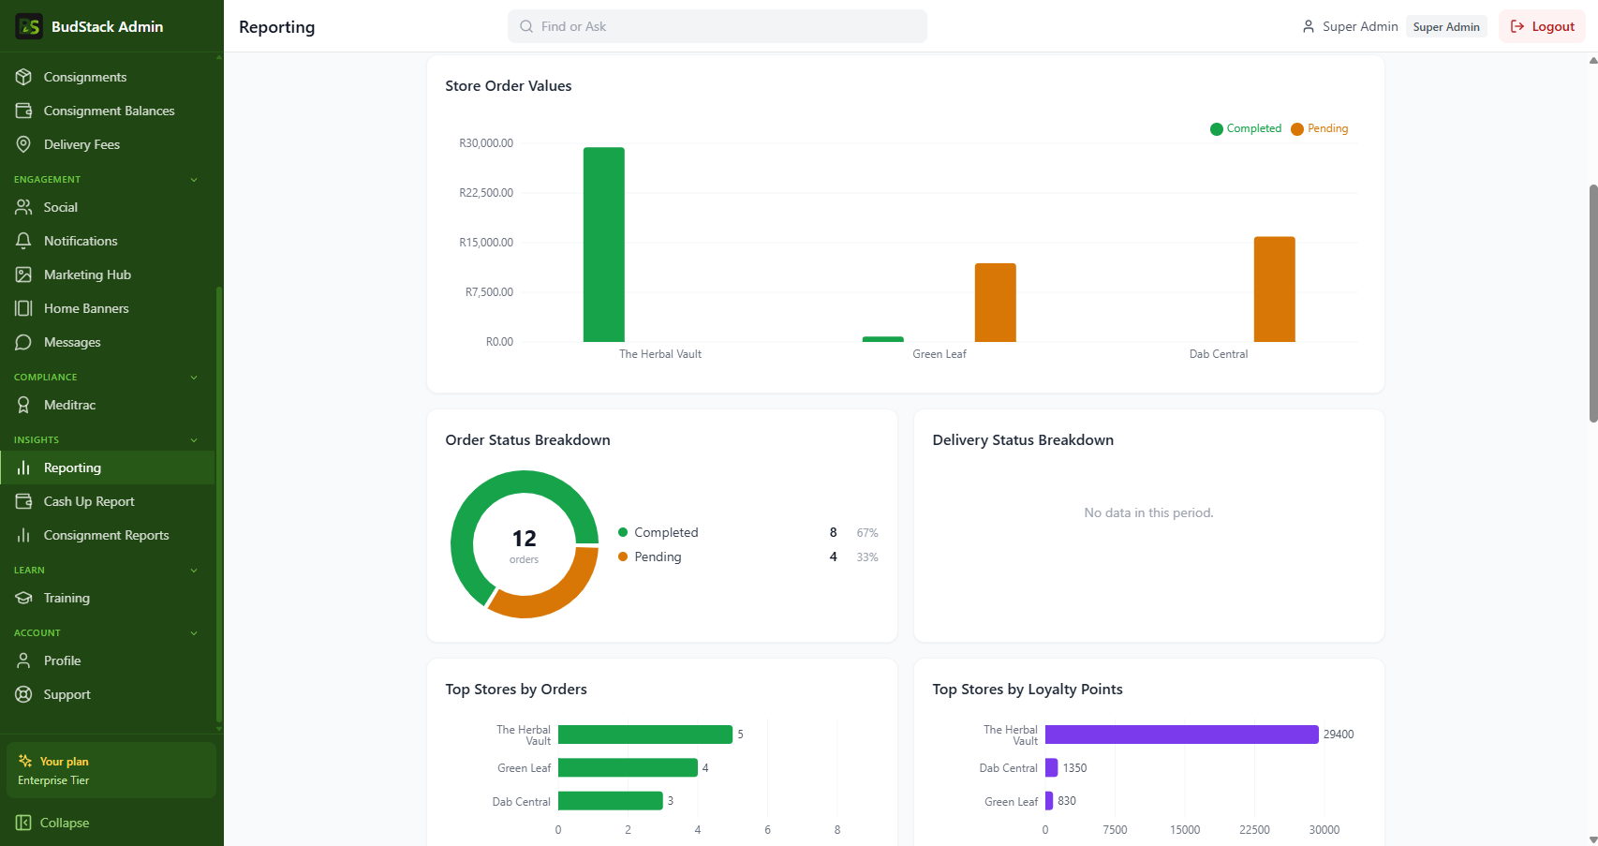Click the Notifications bell icon
Screen dimensions: 1598x846
tap(23, 241)
